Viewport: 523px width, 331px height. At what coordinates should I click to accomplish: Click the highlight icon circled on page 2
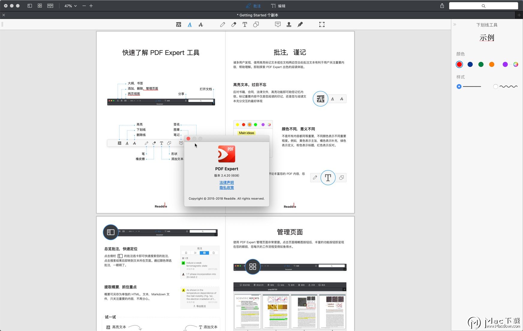click(x=321, y=99)
